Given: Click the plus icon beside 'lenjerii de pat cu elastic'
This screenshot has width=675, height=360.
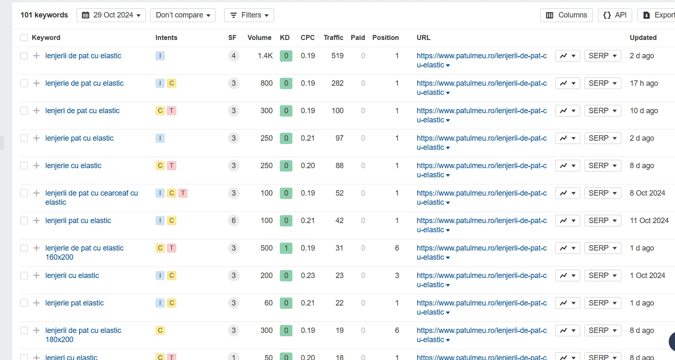Looking at the screenshot, I should tap(37, 56).
